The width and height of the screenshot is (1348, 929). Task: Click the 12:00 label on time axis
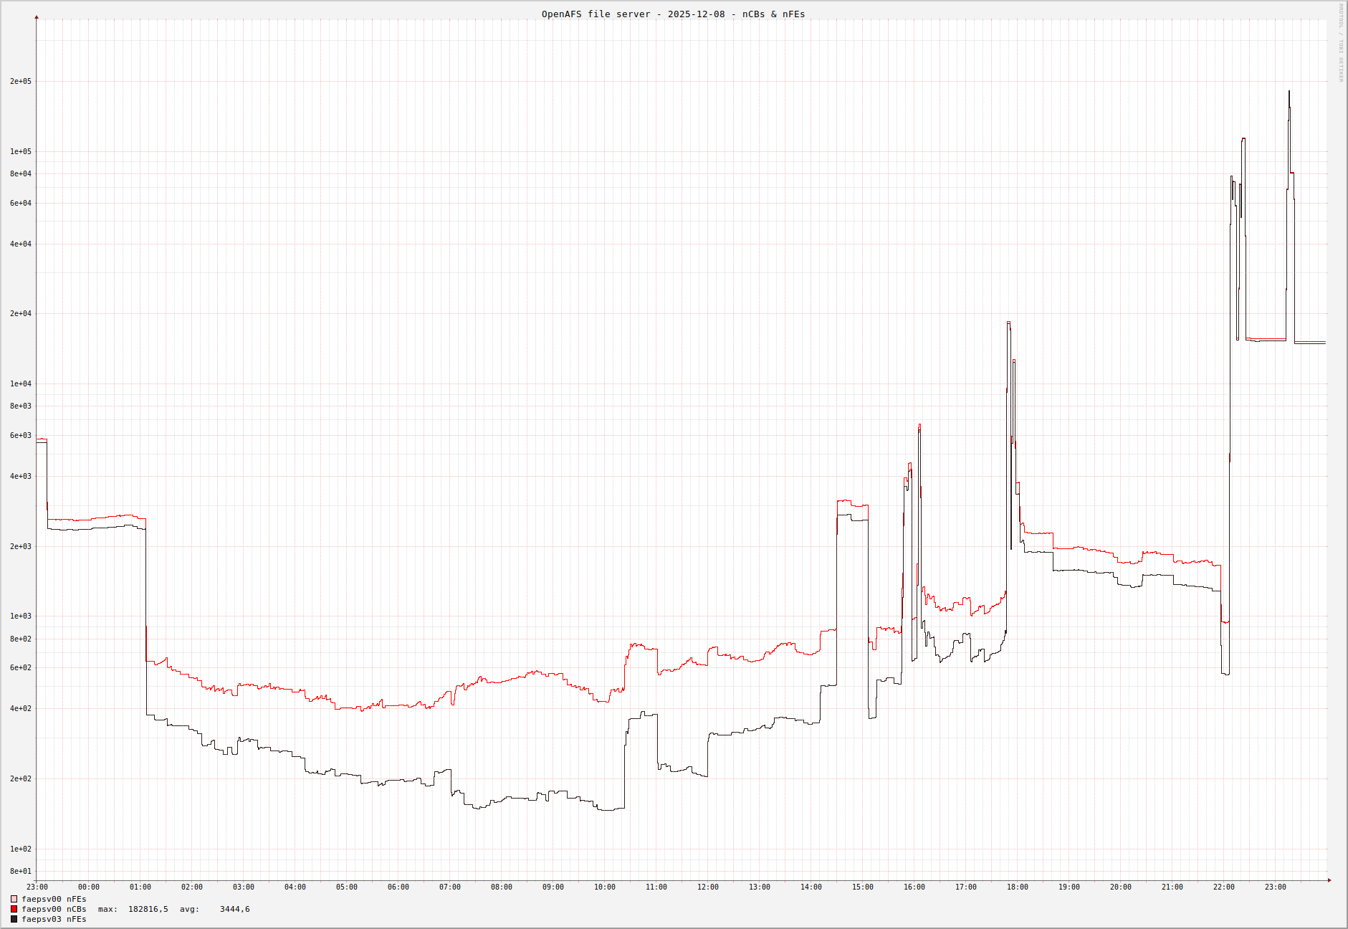[707, 887]
